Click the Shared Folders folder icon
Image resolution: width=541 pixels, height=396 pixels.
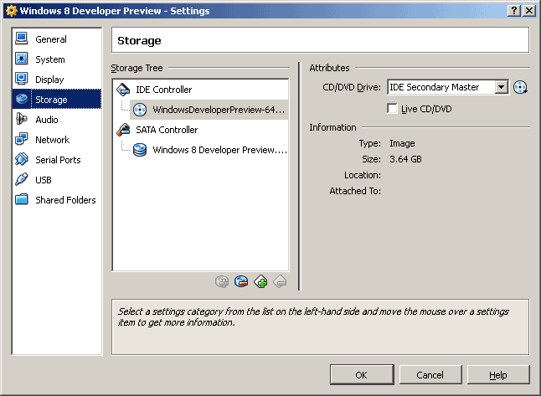22,199
